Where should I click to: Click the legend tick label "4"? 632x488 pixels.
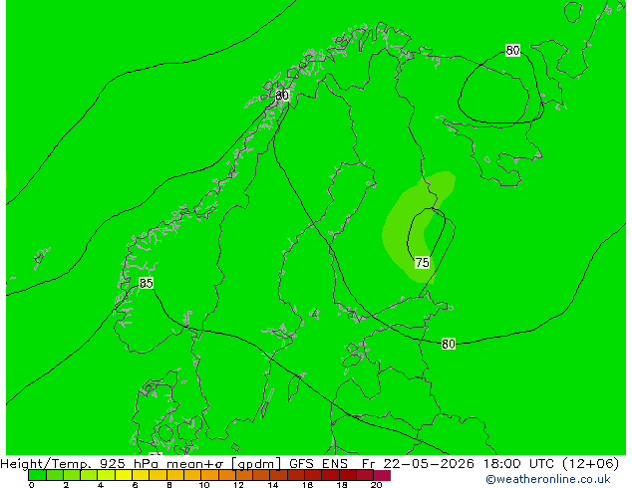point(101,485)
